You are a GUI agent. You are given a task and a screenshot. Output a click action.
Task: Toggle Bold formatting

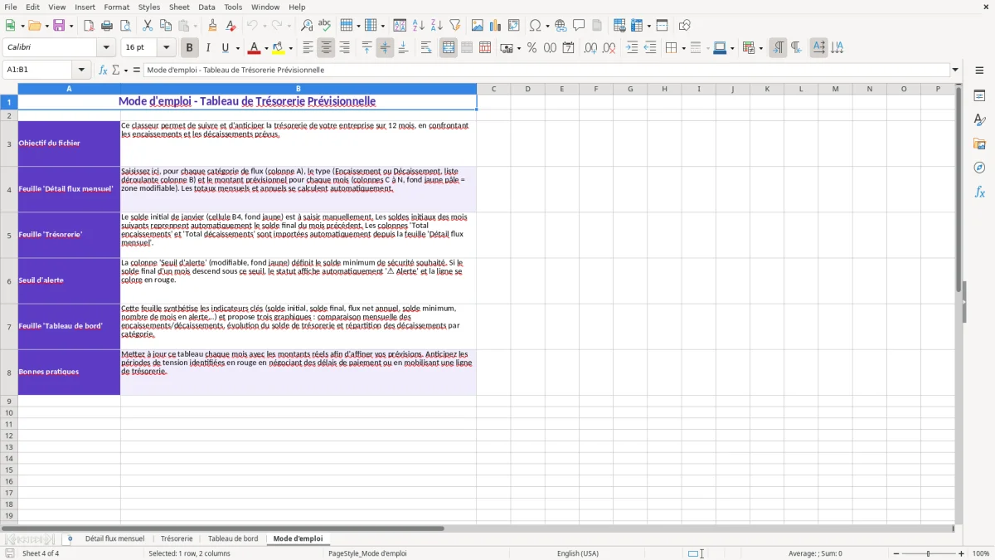pyautogui.click(x=190, y=48)
